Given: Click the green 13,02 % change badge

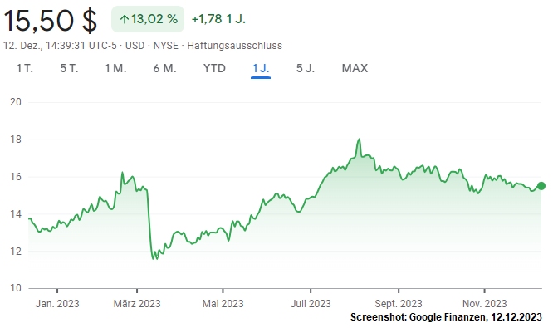Looking at the screenshot, I should pyautogui.click(x=148, y=19).
